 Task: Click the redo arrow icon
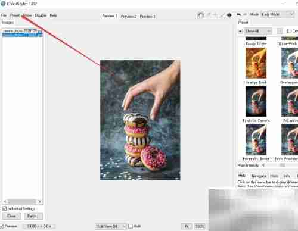tap(245, 14)
